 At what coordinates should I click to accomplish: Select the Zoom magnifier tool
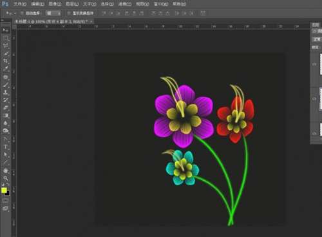5,178
